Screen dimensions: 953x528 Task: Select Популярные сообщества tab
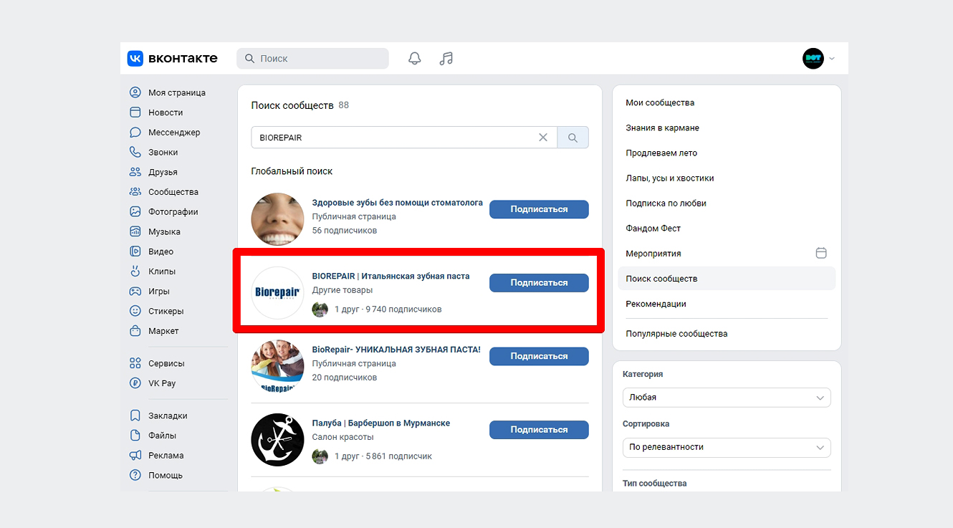727,333
